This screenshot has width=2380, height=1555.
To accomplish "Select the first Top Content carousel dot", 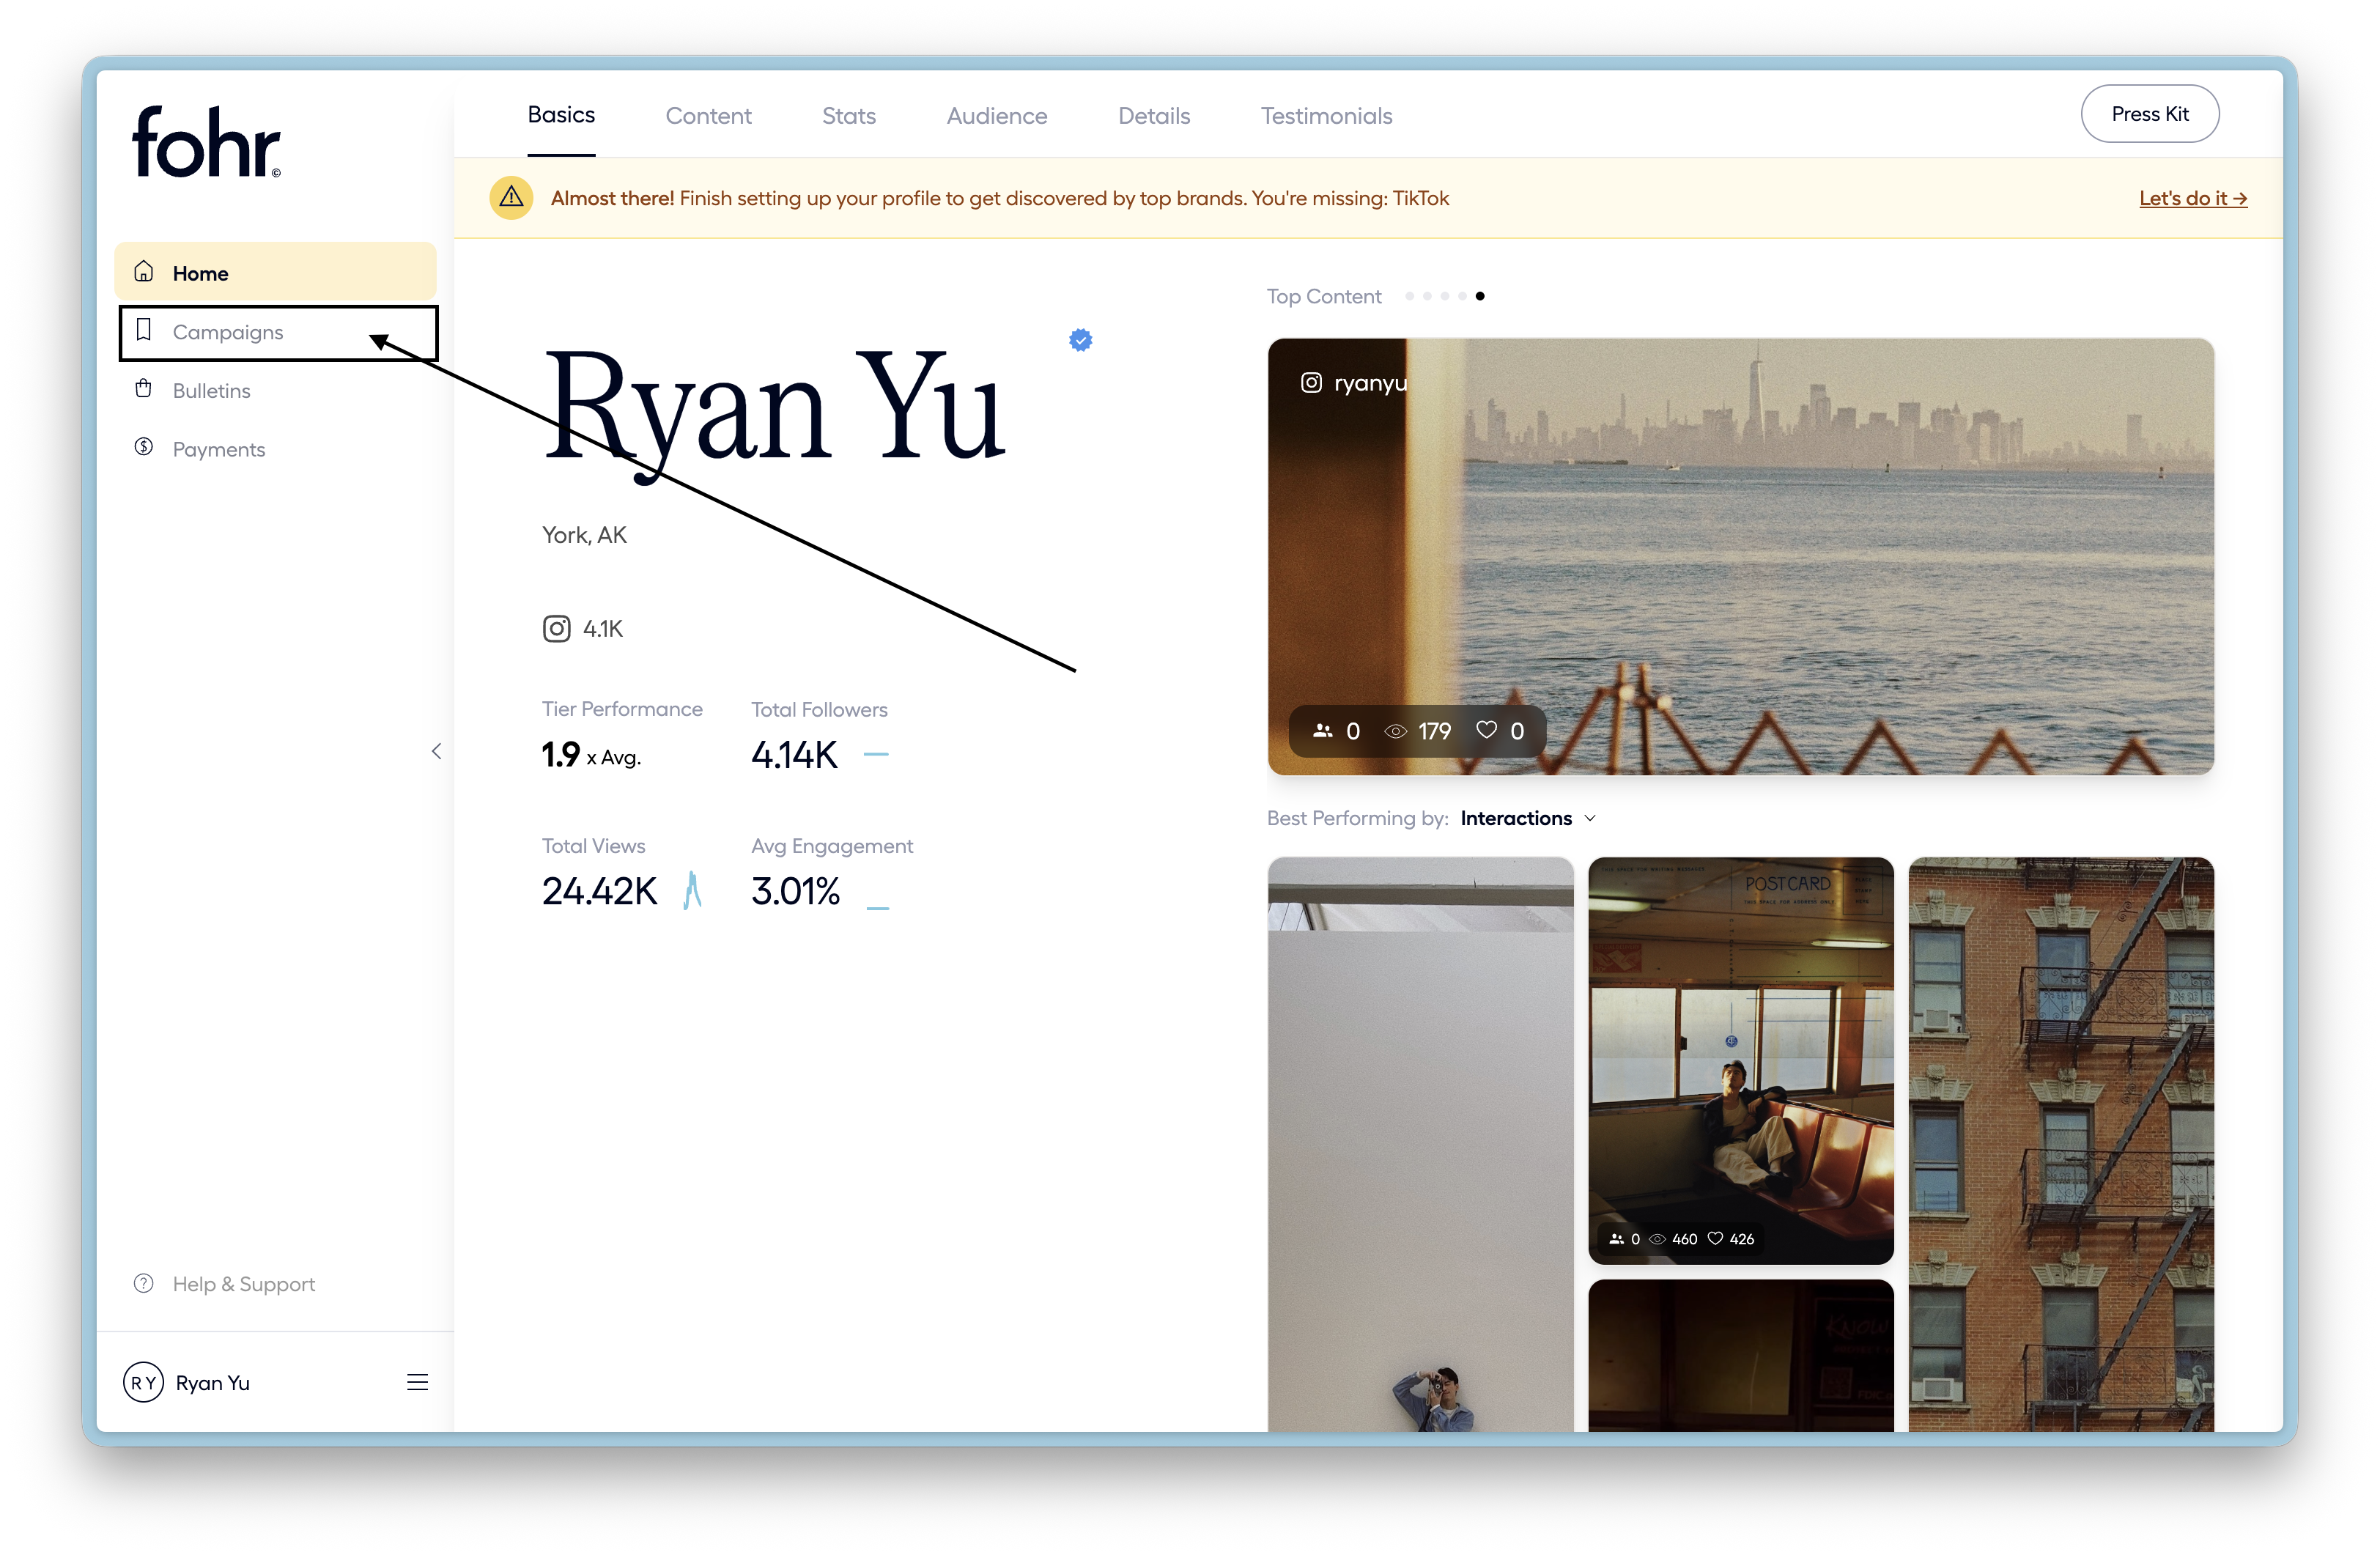I will point(1409,296).
